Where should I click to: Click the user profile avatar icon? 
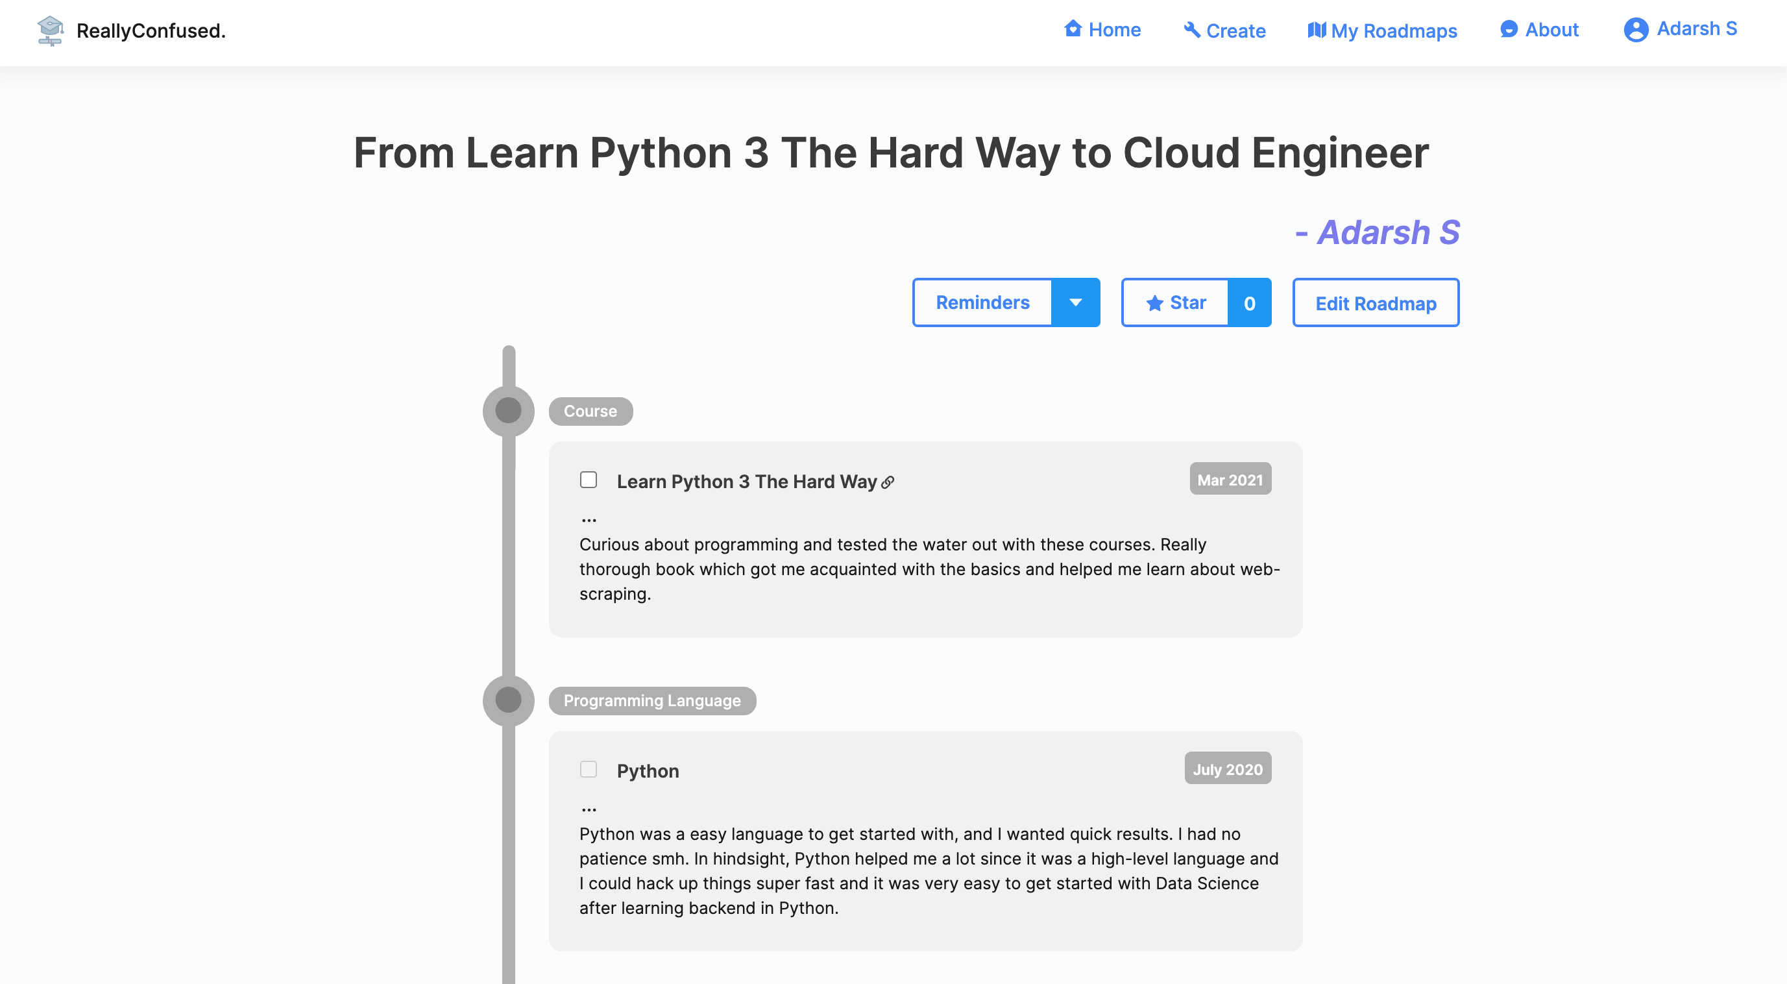pos(1636,30)
